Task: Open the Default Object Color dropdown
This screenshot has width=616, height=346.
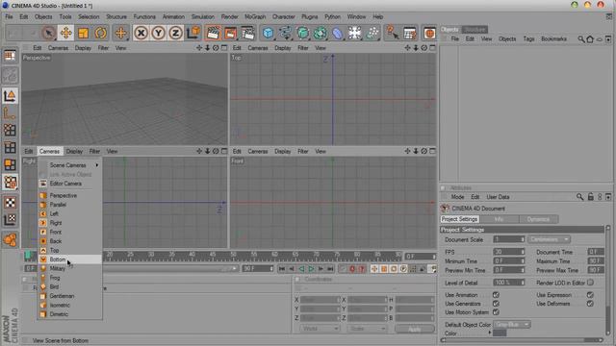Action: pyautogui.click(x=512, y=325)
